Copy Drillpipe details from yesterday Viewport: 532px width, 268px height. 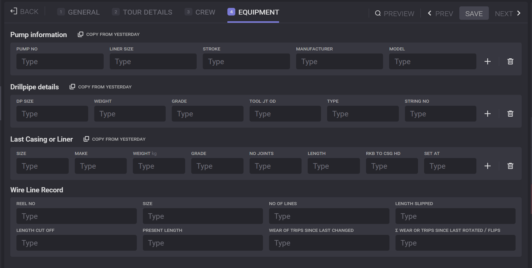(x=101, y=87)
